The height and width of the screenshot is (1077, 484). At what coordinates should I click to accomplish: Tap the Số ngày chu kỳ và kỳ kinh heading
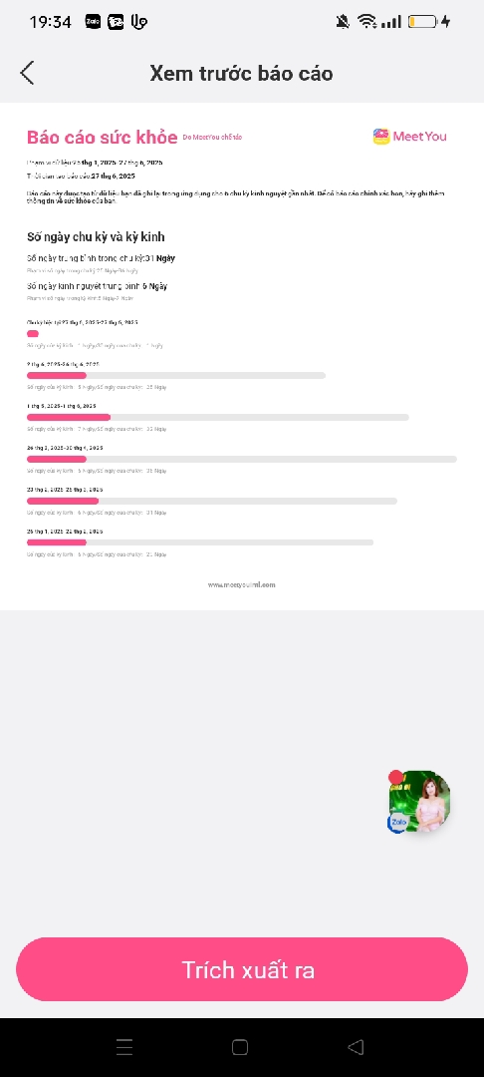click(x=96, y=237)
